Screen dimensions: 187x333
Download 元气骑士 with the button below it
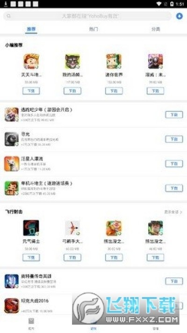click(31, 258)
